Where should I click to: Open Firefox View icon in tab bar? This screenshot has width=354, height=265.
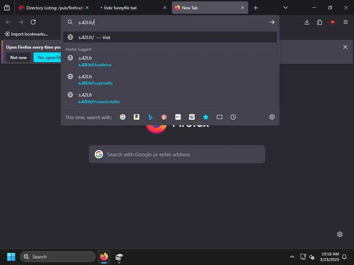(7, 8)
